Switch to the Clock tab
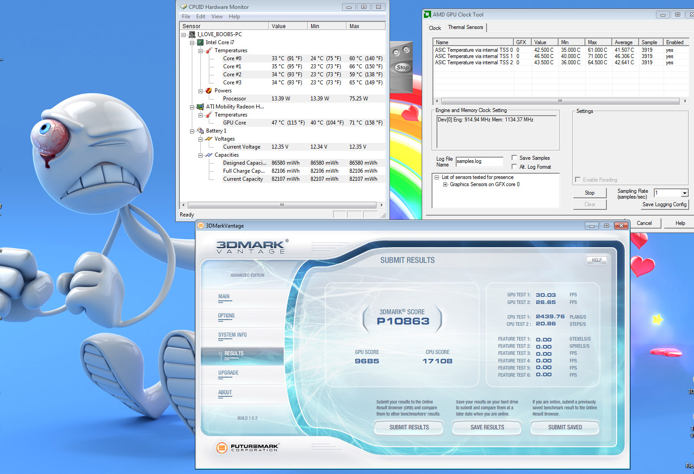 (435, 28)
